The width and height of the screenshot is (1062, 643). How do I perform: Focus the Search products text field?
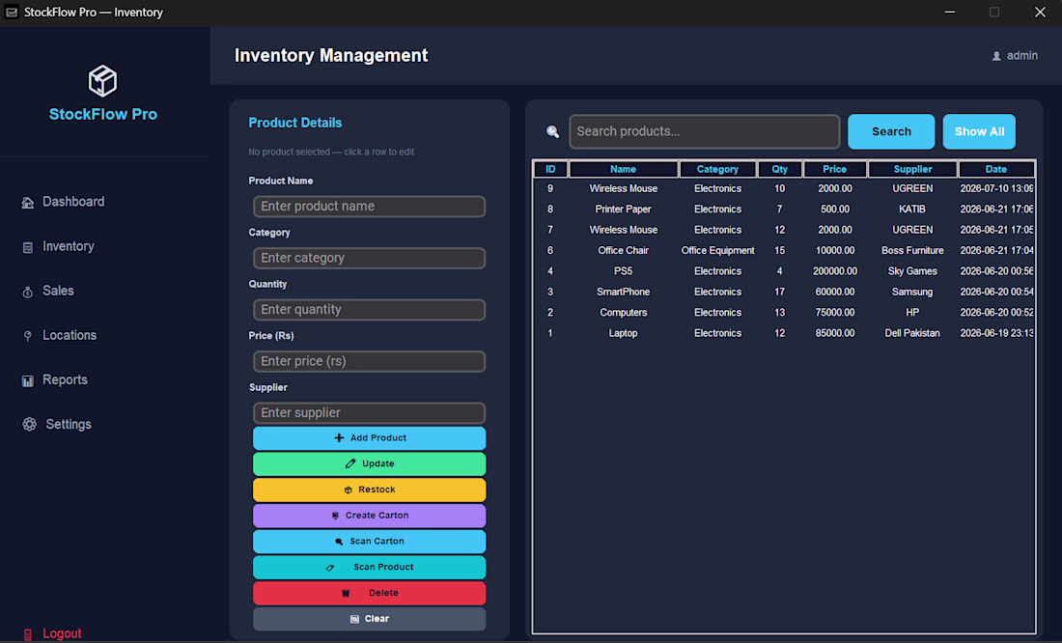(x=705, y=131)
